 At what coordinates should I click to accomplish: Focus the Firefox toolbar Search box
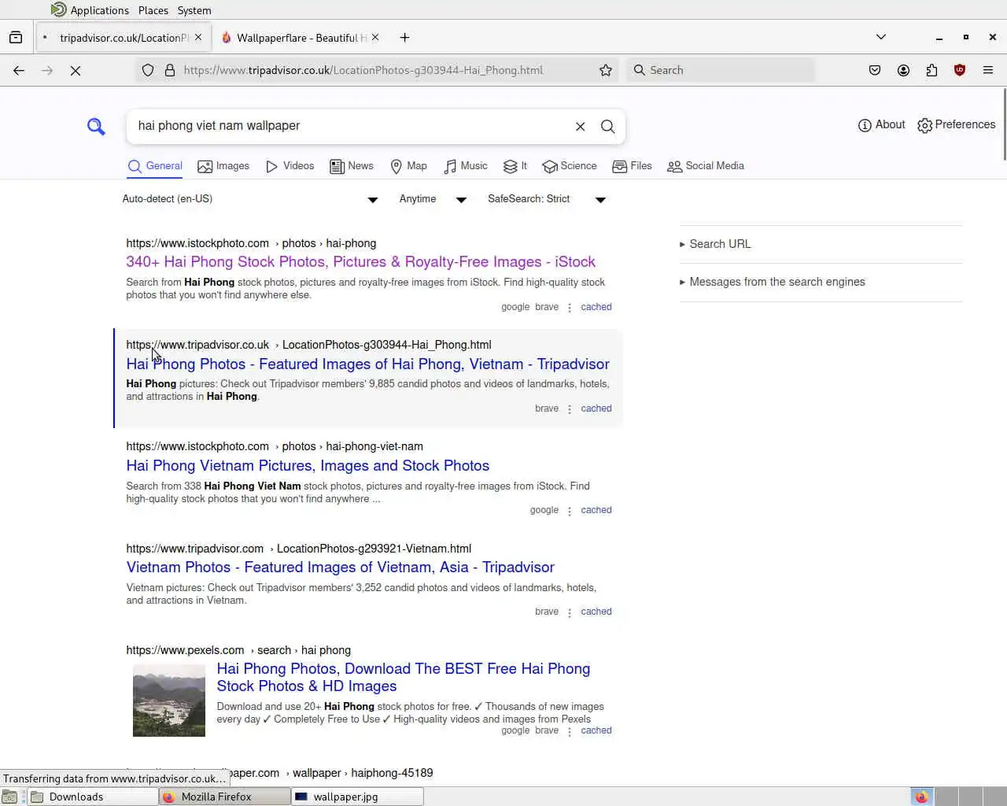[x=721, y=70]
